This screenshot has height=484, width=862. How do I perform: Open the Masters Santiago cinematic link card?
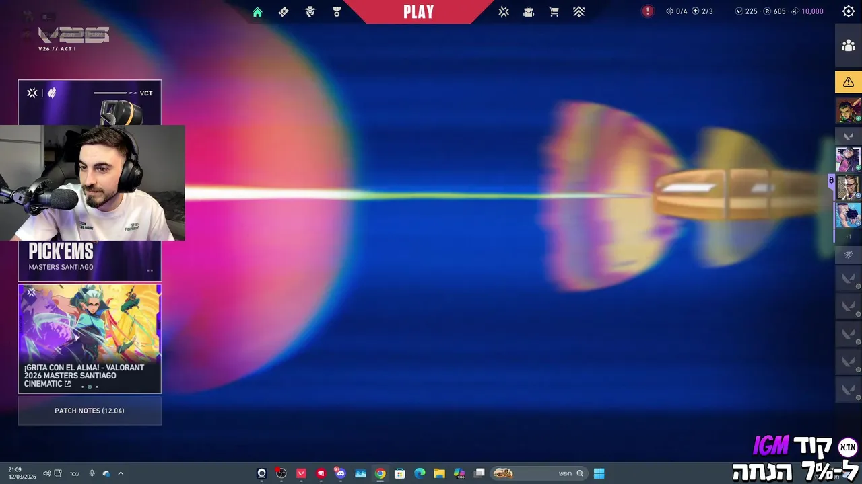tap(90, 339)
